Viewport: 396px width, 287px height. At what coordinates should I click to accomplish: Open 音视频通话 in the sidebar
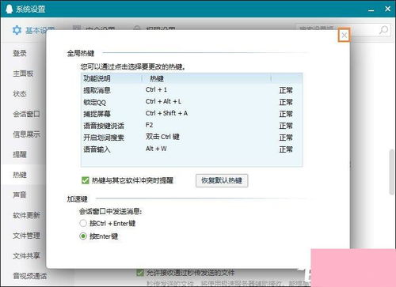click(x=30, y=276)
